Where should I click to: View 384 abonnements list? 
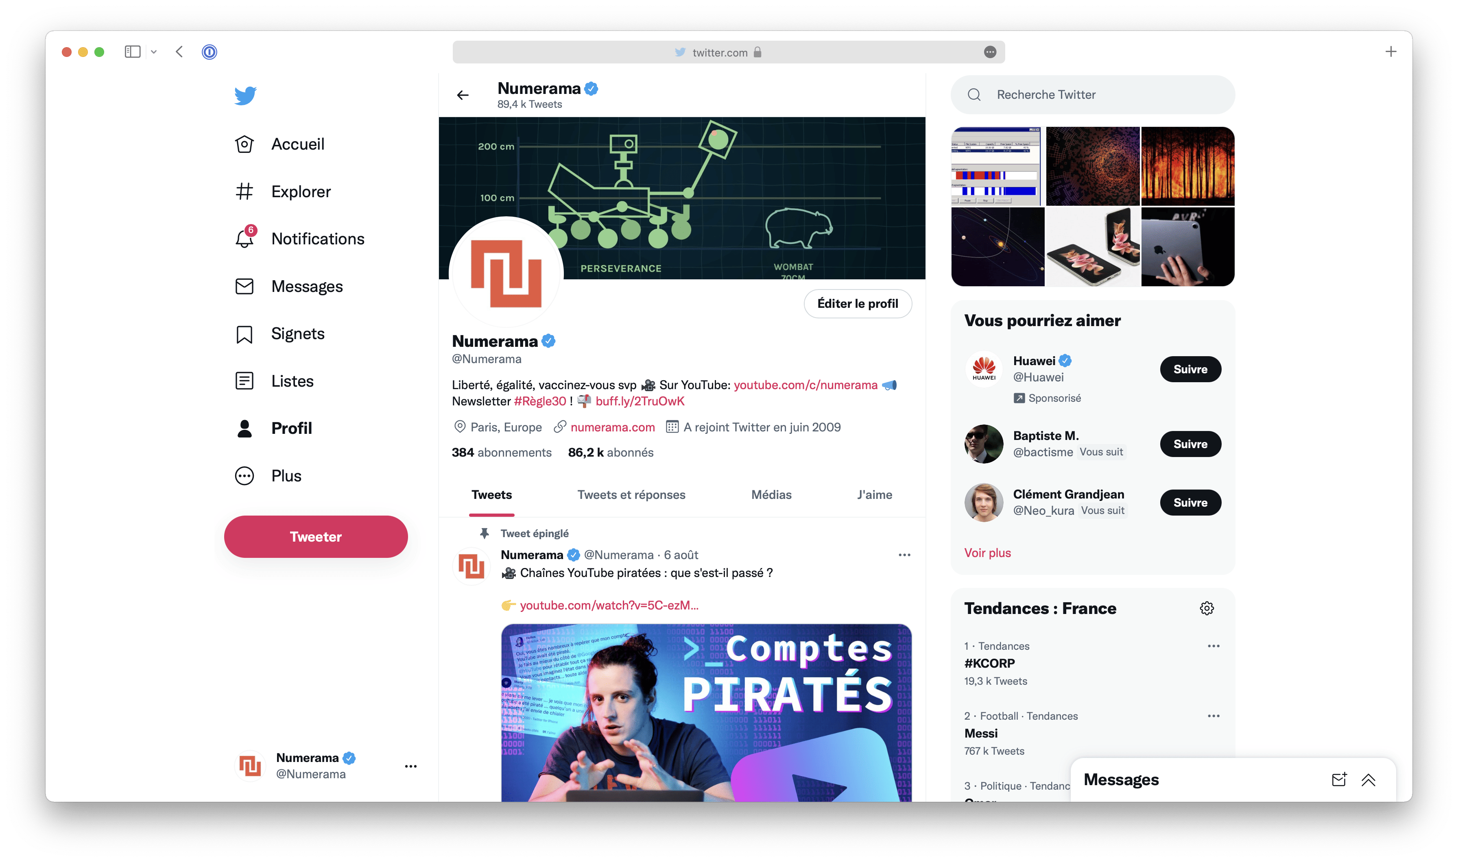pos(502,453)
